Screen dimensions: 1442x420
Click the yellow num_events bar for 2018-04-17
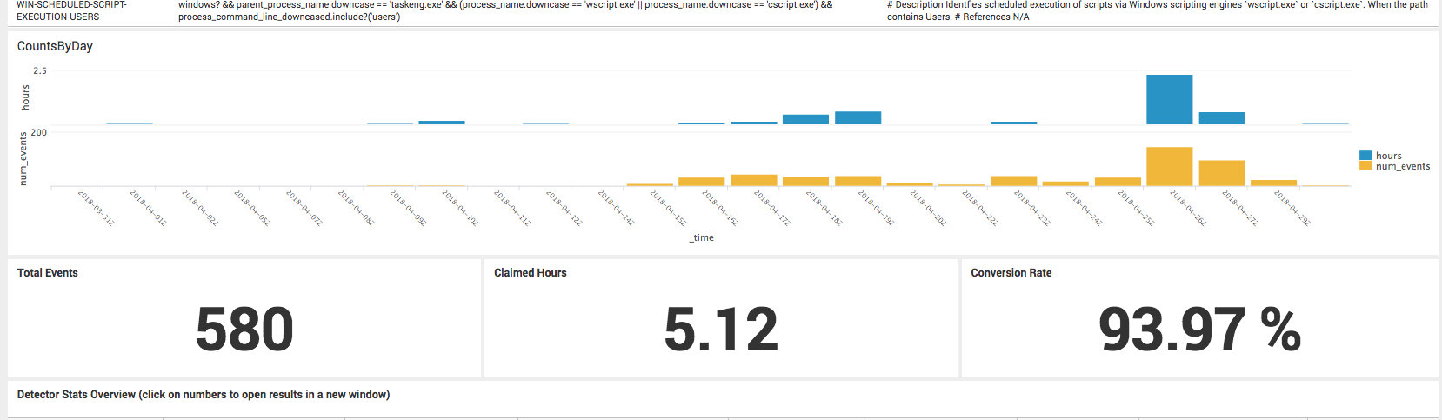(753, 181)
